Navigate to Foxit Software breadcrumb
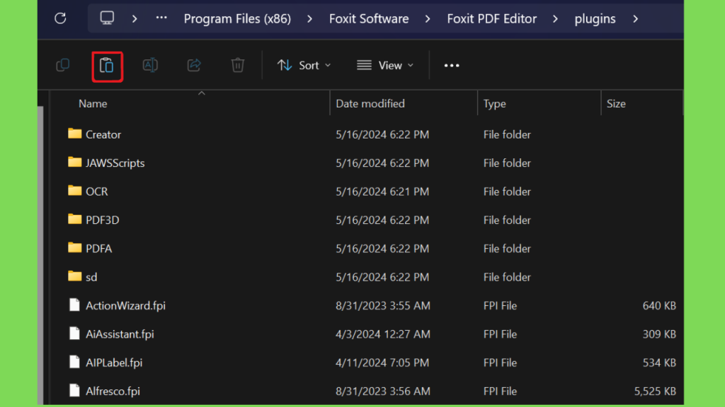This screenshot has width=725, height=407. [x=369, y=19]
